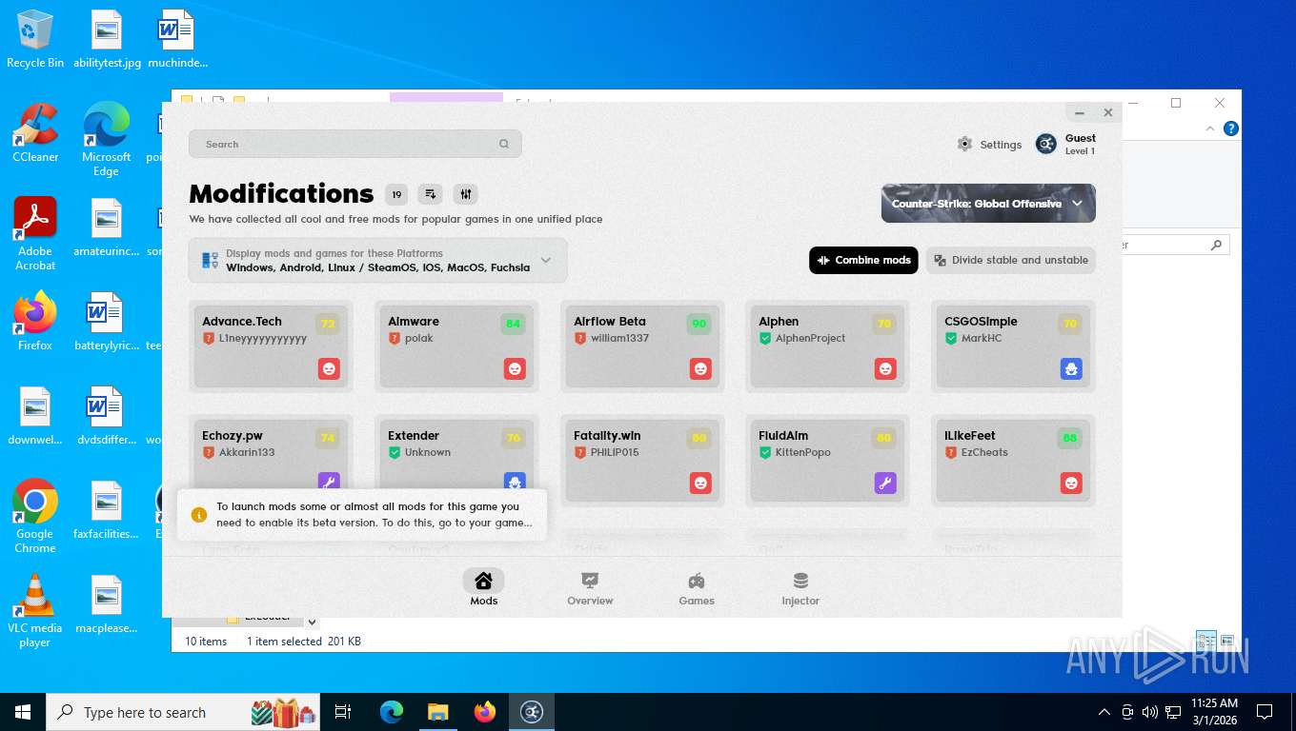Click the green verified shield next to AlphenProject

coord(765,338)
